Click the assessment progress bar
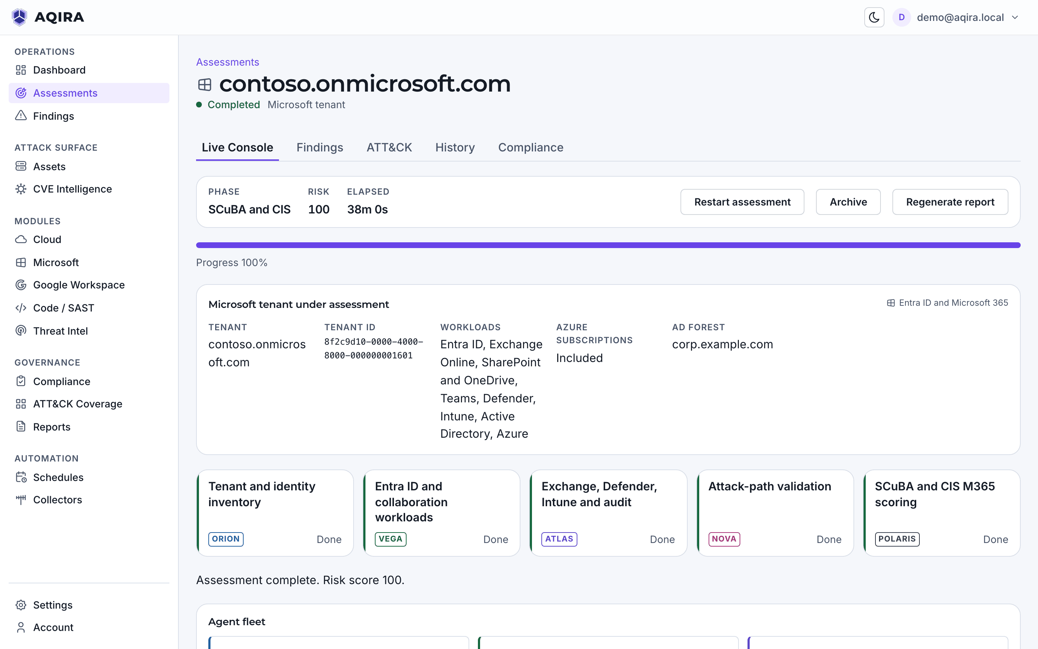The image size is (1038, 649). 608,245
